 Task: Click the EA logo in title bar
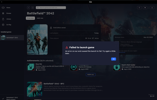click(x=91, y=2)
